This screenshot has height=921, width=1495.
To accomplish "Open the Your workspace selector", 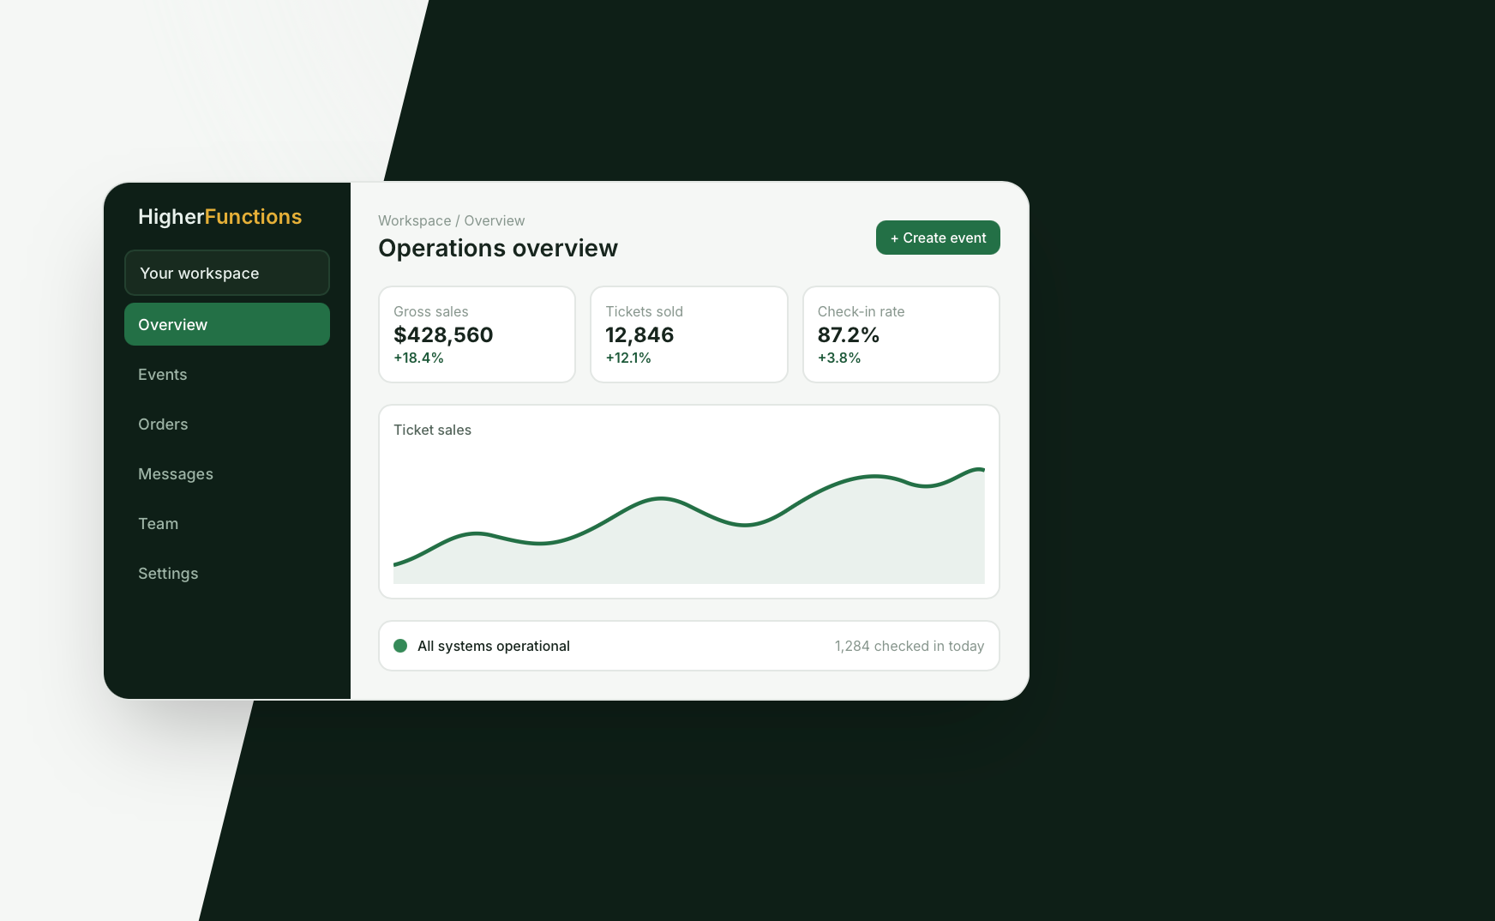I will pos(227,273).
